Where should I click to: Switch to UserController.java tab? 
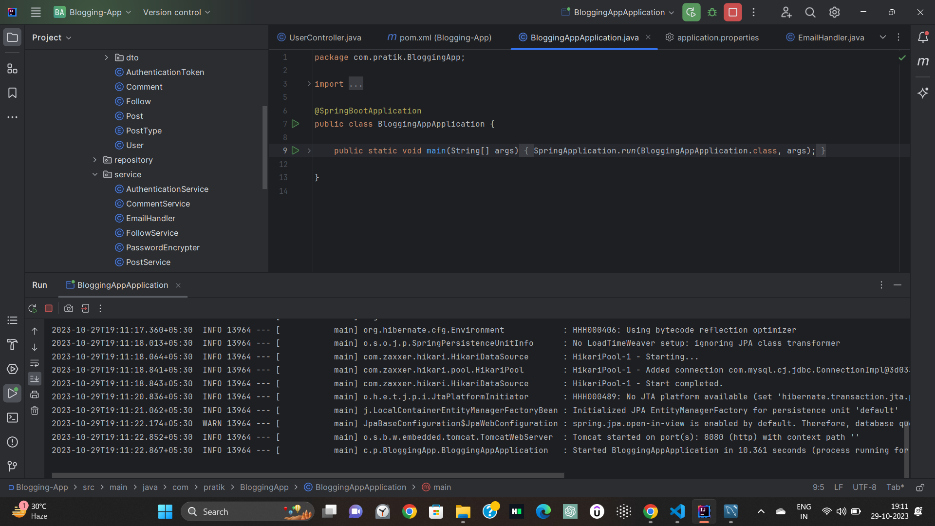coord(319,38)
